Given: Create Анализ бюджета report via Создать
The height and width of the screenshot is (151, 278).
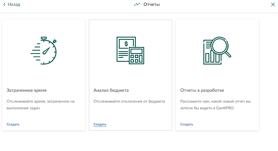Looking at the screenshot, I should pyautogui.click(x=100, y=124).
